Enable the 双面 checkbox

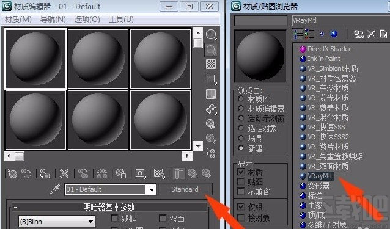[163, 219]
